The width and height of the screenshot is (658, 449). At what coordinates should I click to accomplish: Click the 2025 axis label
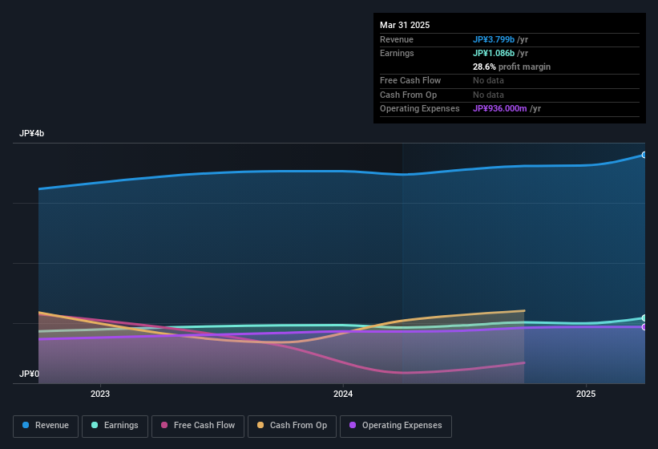click(586, 394)
